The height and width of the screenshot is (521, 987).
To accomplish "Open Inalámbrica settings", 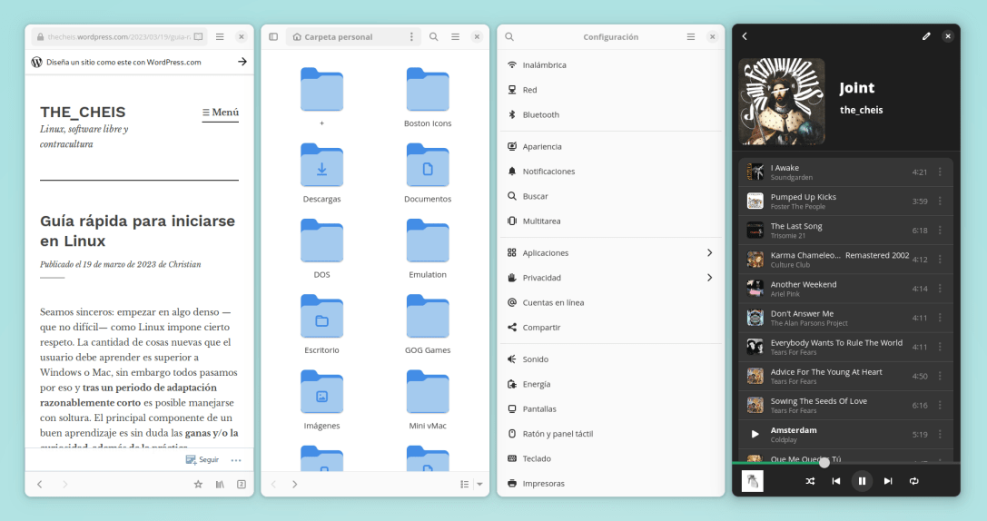I will pos(610,64).
